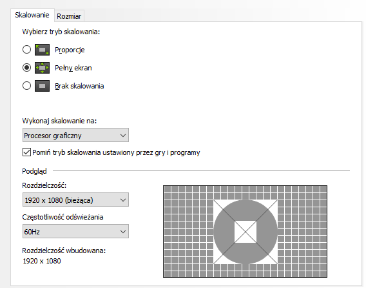Click the Pomiń tryb skalowania ustawiony label text
This screenshot has height=288, width=366.
point(116,152)
